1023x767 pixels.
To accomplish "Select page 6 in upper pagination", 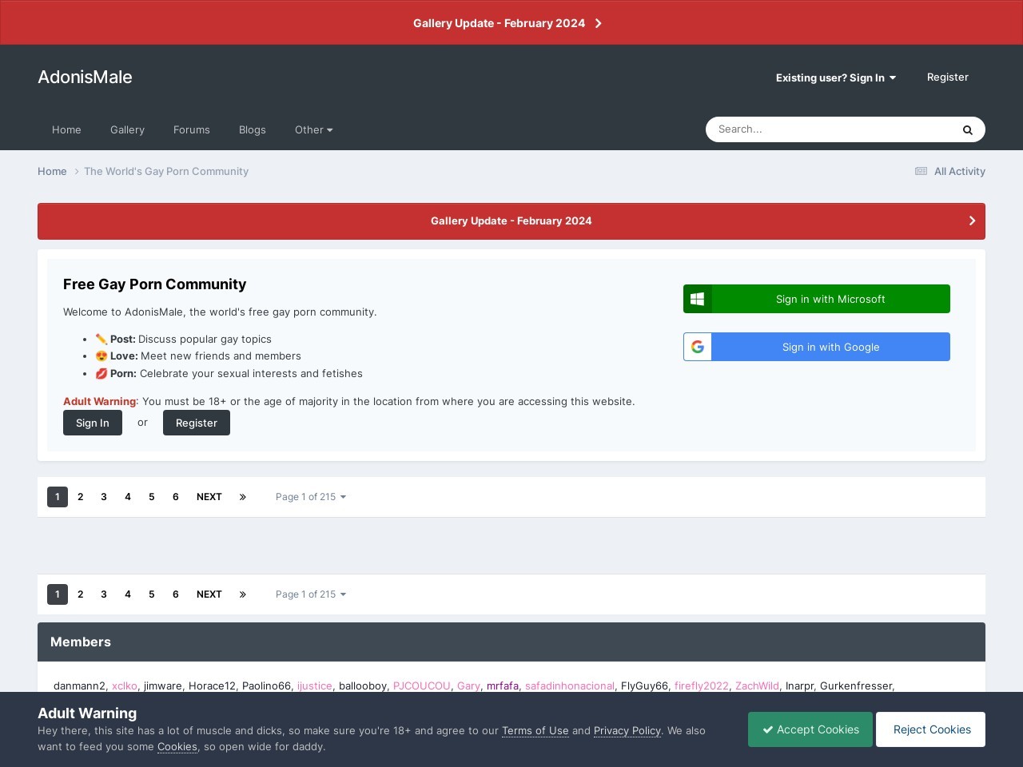I will click(x=176, y=497).
